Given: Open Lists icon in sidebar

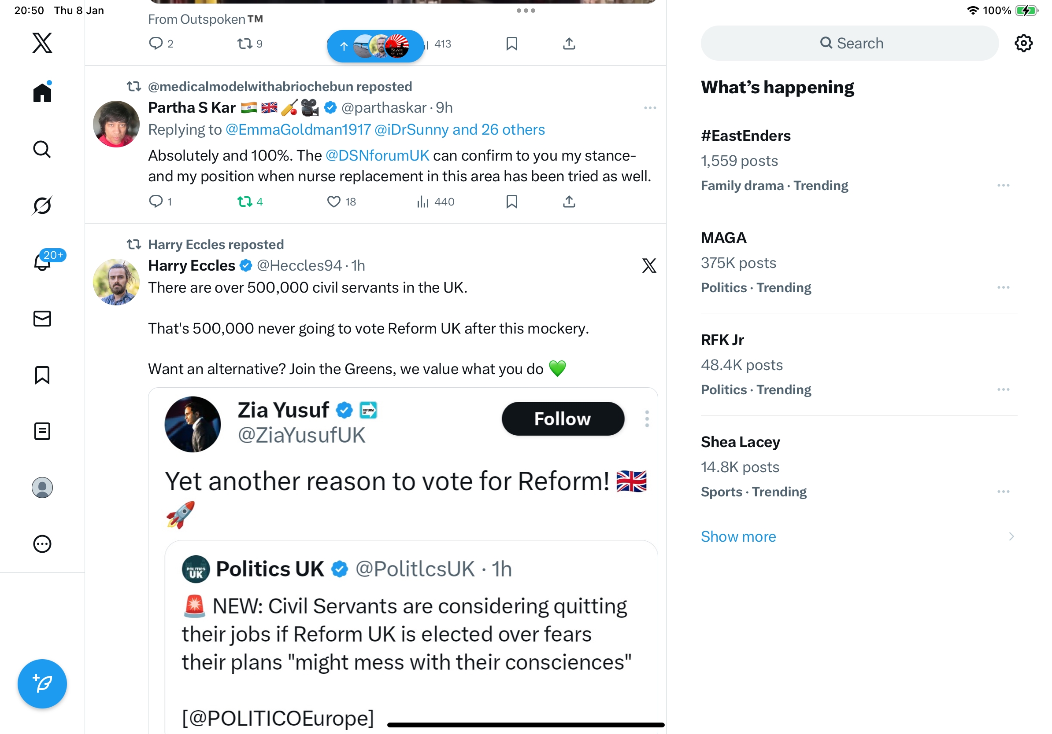Looking at the screenshot, I should (42, 431).
